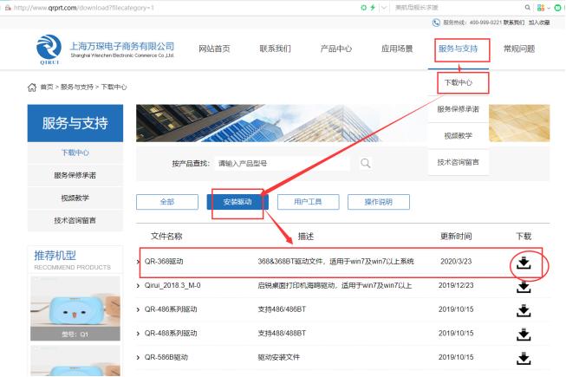The width and height of the screenshot is (566, 377).
Task: Switch to the 安装驱动 filter tab
Action: pos(237,202)
